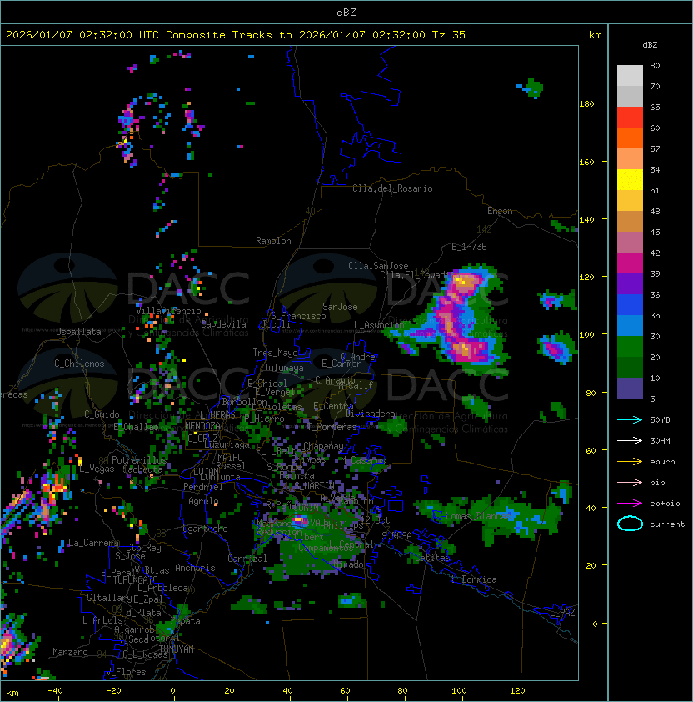Click the S_Francisco map label
The width and height of the screenshot is (693, 702).
(298, 316)
